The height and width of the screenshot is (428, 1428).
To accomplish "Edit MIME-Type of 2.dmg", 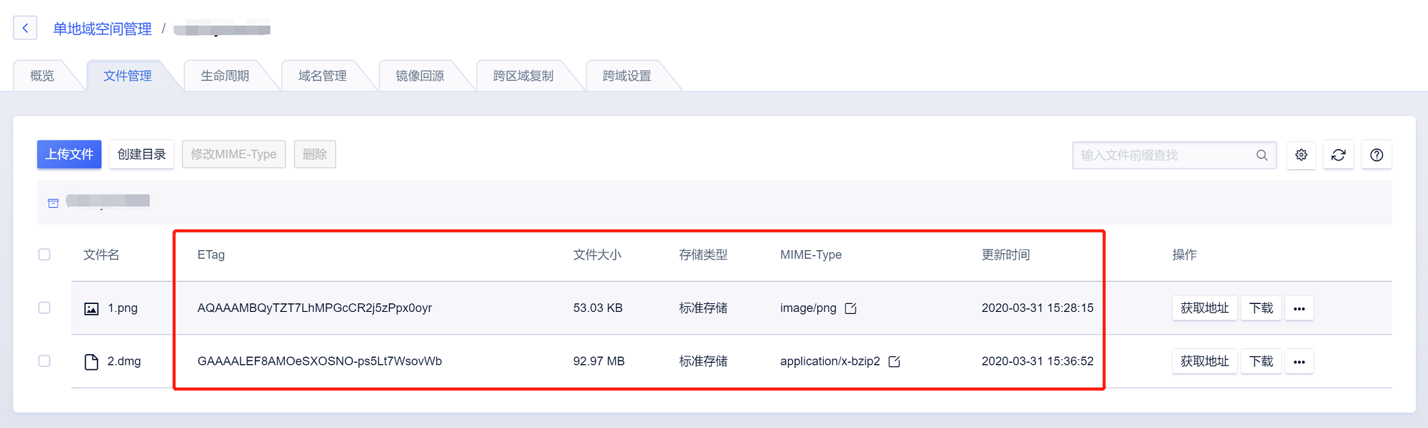I will (894, 361).
